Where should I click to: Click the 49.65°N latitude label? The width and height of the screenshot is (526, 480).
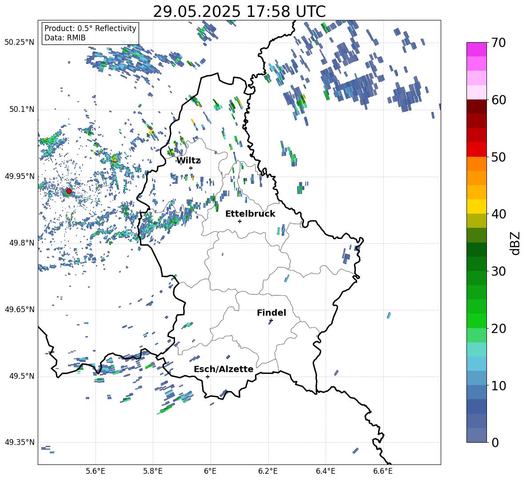(x=20, y=309)
